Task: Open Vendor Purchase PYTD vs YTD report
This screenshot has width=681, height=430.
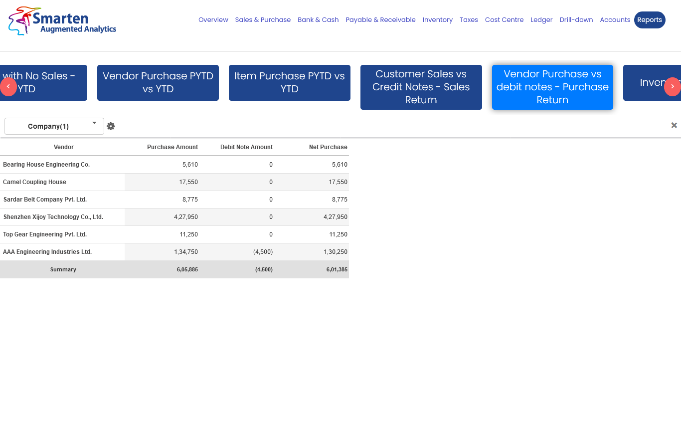Action: tap(158, 83)
